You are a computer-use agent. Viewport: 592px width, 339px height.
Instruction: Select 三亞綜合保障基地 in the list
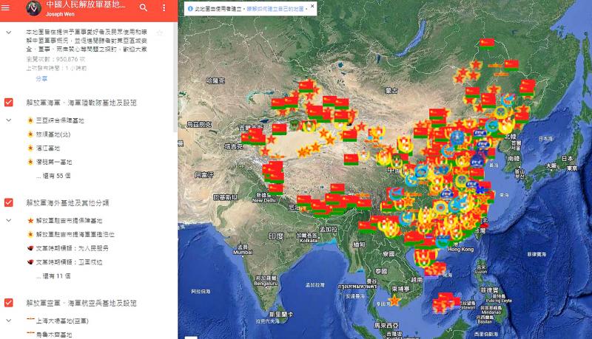(59, 120)
